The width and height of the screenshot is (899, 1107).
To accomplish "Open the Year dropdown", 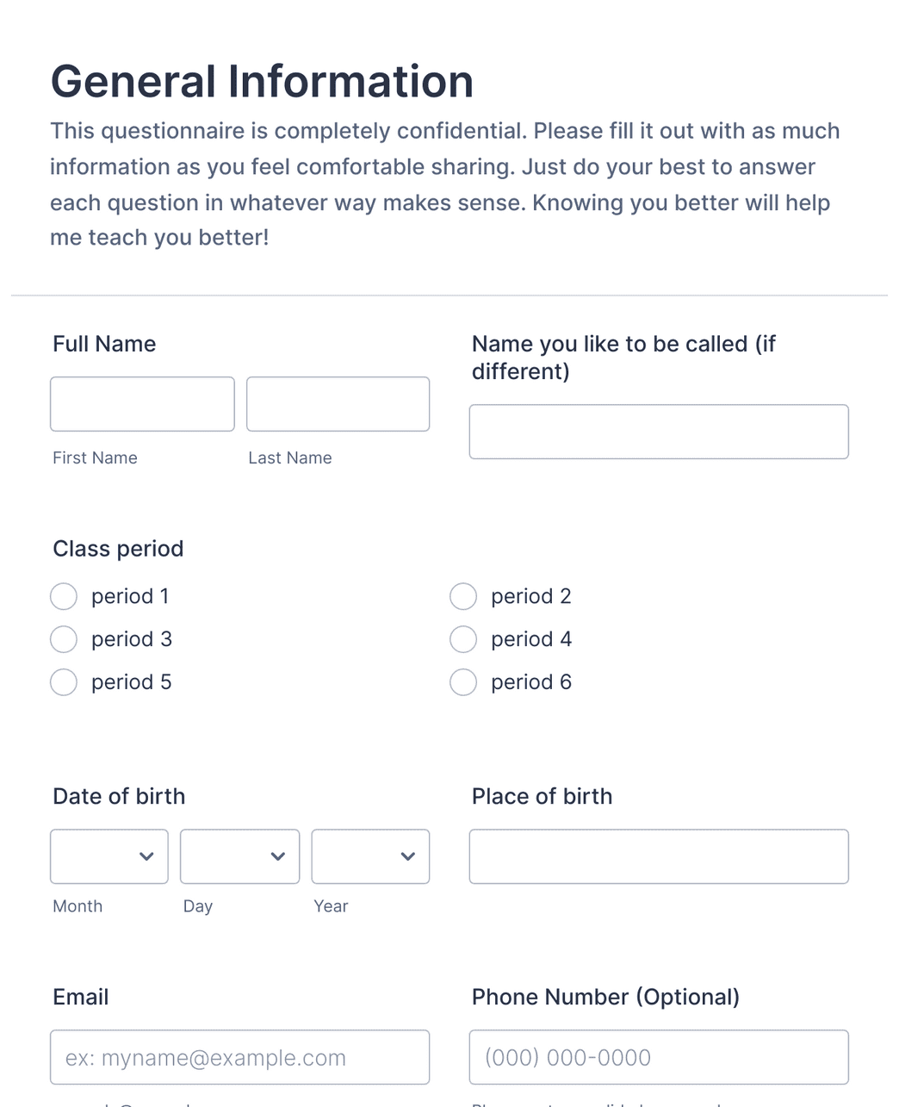I will pyautogui.click(x=370, y=856).
